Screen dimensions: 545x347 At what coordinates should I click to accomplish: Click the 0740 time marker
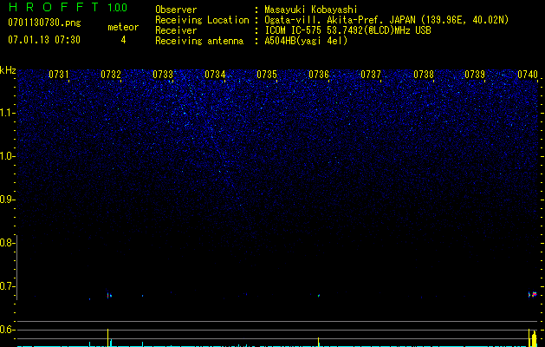(528, 75)
